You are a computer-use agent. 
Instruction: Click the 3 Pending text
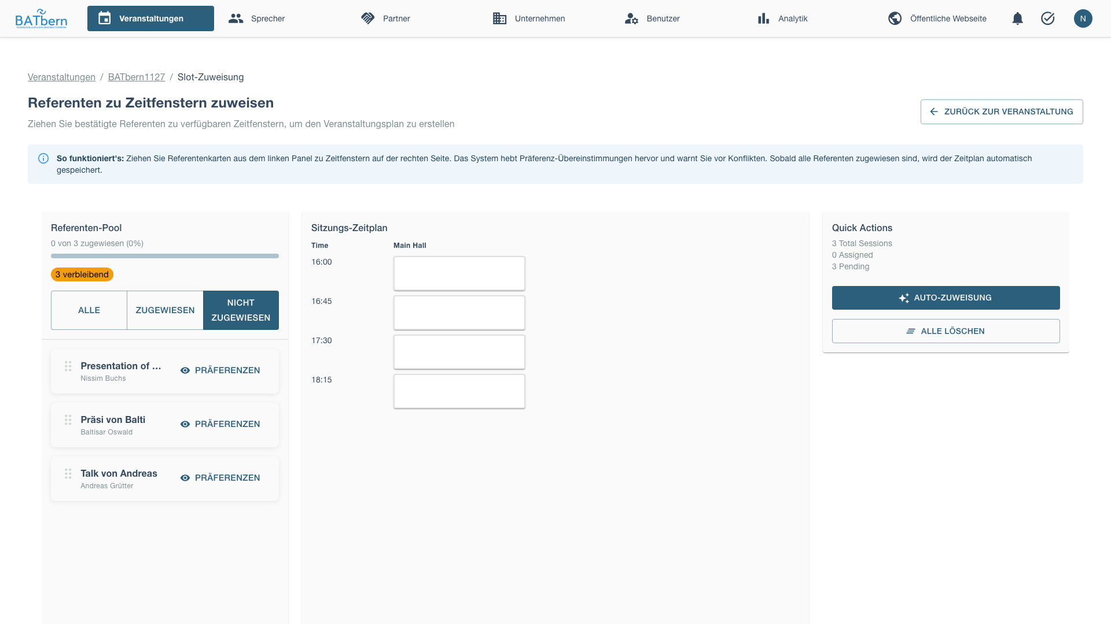(x=851, y=266)
